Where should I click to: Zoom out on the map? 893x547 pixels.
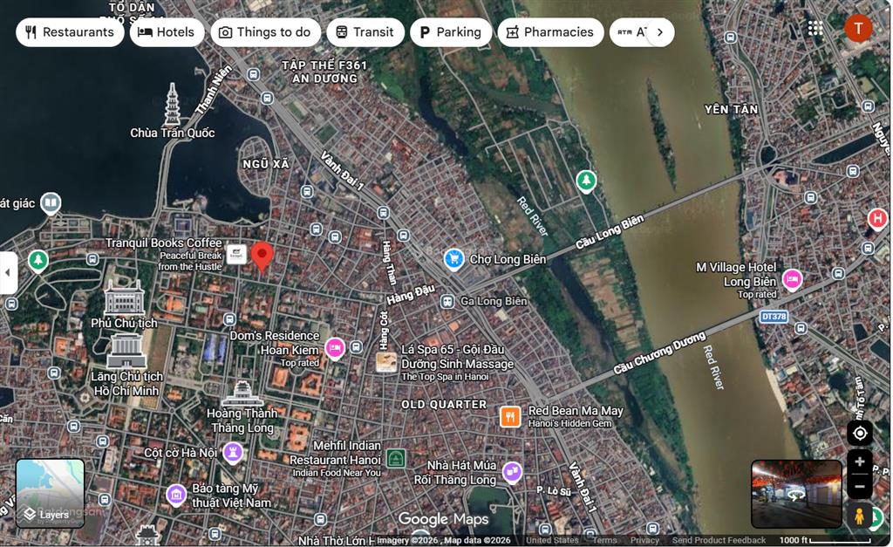(859, 486)
